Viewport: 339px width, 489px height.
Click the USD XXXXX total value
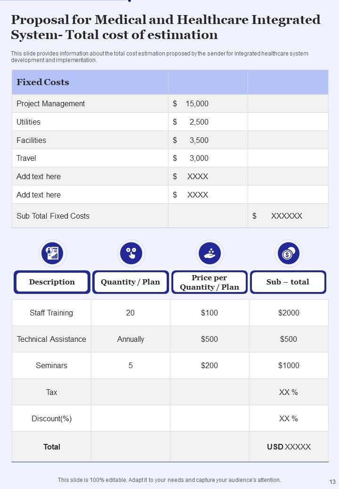[x=289, y=447]
